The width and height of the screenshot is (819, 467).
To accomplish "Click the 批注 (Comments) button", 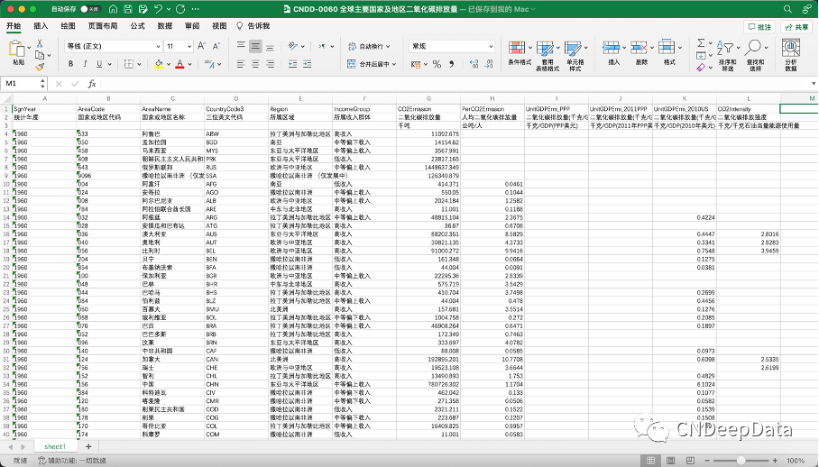I will [x=760, y=27].
